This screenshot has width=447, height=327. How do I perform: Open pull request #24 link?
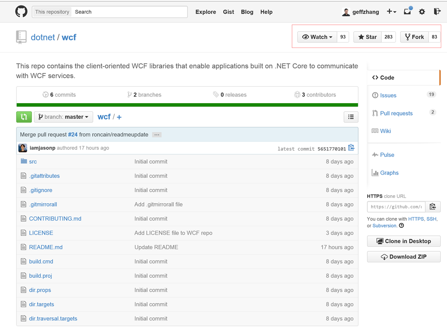(x=73, y=134)
